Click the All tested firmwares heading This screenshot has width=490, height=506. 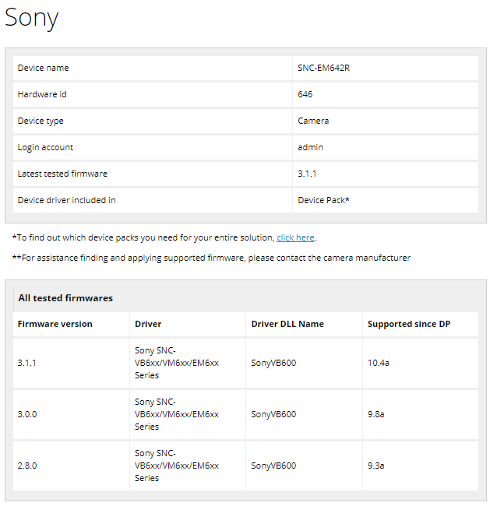[x=65, y=298]
